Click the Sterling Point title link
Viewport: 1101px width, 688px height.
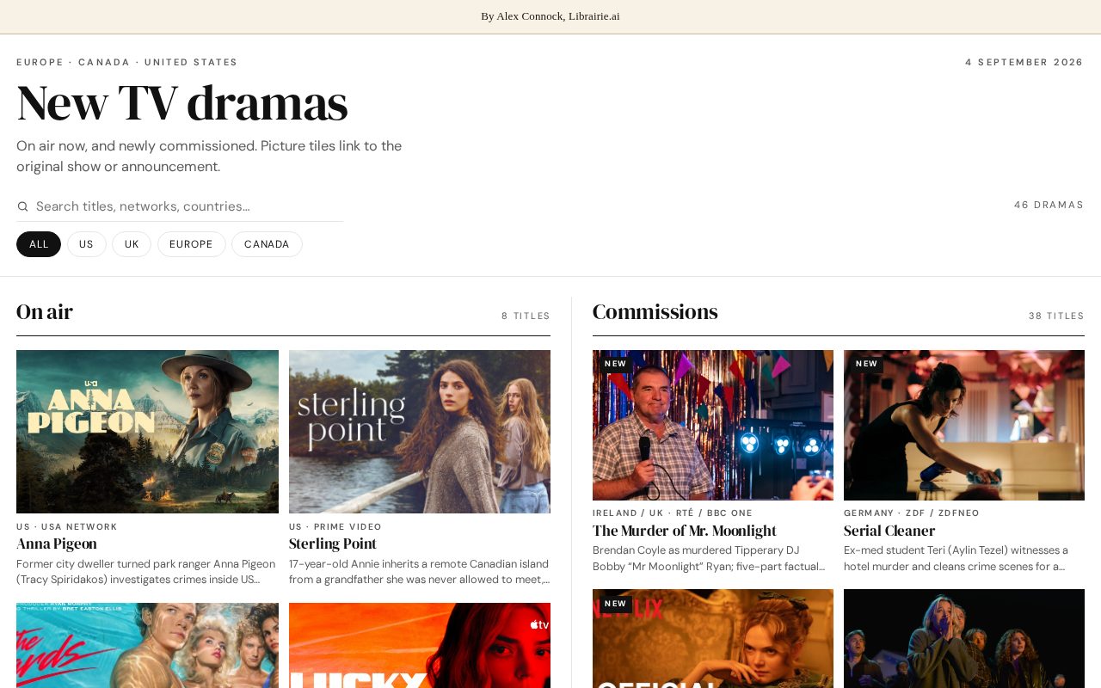(333, 544)
